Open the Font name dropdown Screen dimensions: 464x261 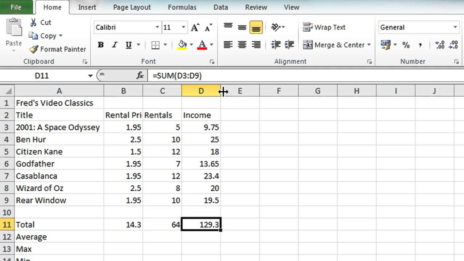[x=157, y=27]
